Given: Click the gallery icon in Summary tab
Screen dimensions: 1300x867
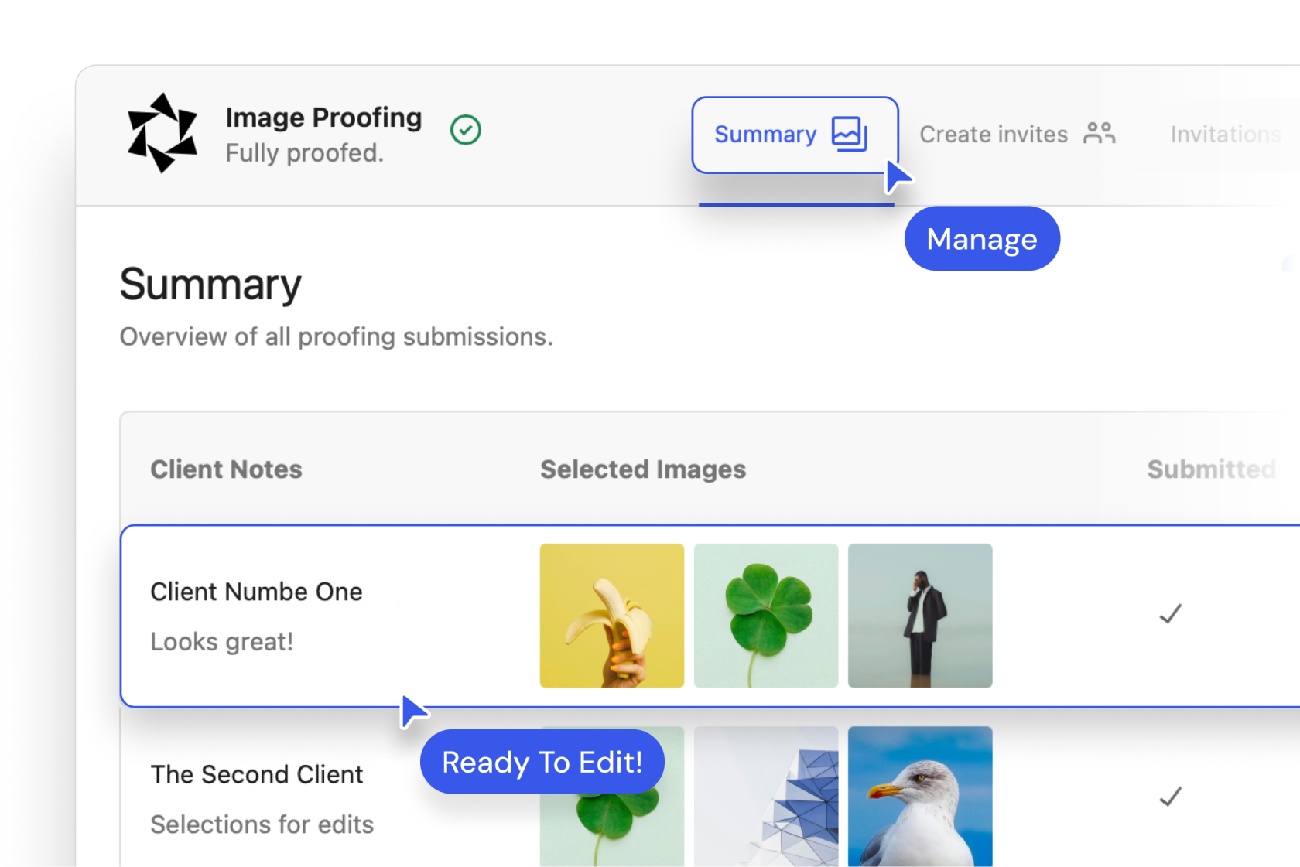Looking at the screenshot, I should click(849, 134).
